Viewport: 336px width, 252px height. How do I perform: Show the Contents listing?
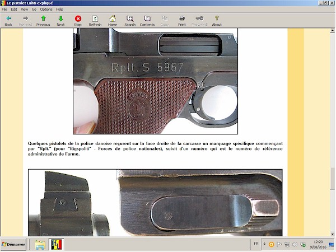(147, 21)
